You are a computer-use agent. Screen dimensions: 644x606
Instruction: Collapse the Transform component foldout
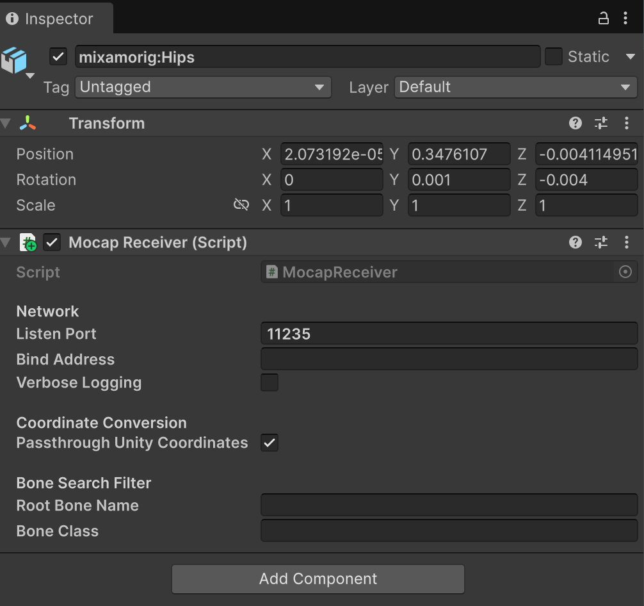[x=6, y=123]
